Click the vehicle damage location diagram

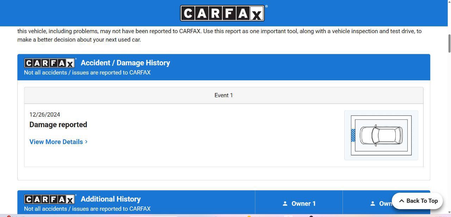coord(381,135)
